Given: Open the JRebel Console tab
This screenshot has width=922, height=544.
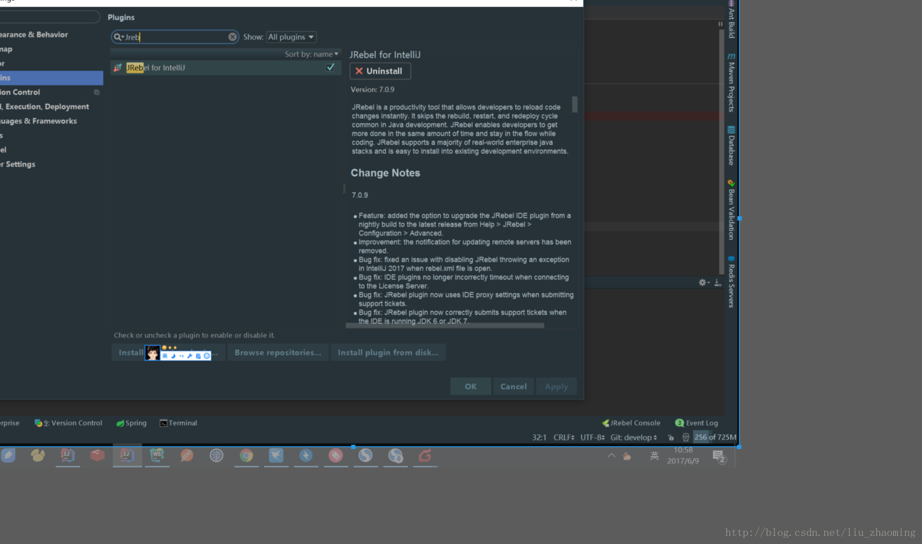Looking at the screenshot, I should 631,423.
